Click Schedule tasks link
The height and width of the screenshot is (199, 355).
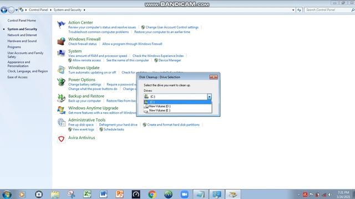[x=114, y=129]
